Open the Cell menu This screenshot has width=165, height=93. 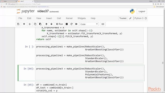click(x=59, y=18)
